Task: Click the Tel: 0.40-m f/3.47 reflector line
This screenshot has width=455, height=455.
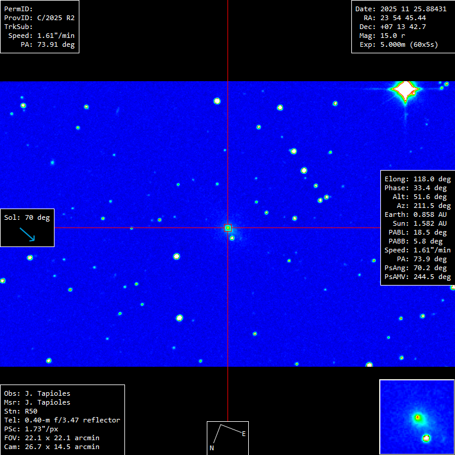Action: coord(62,420)
